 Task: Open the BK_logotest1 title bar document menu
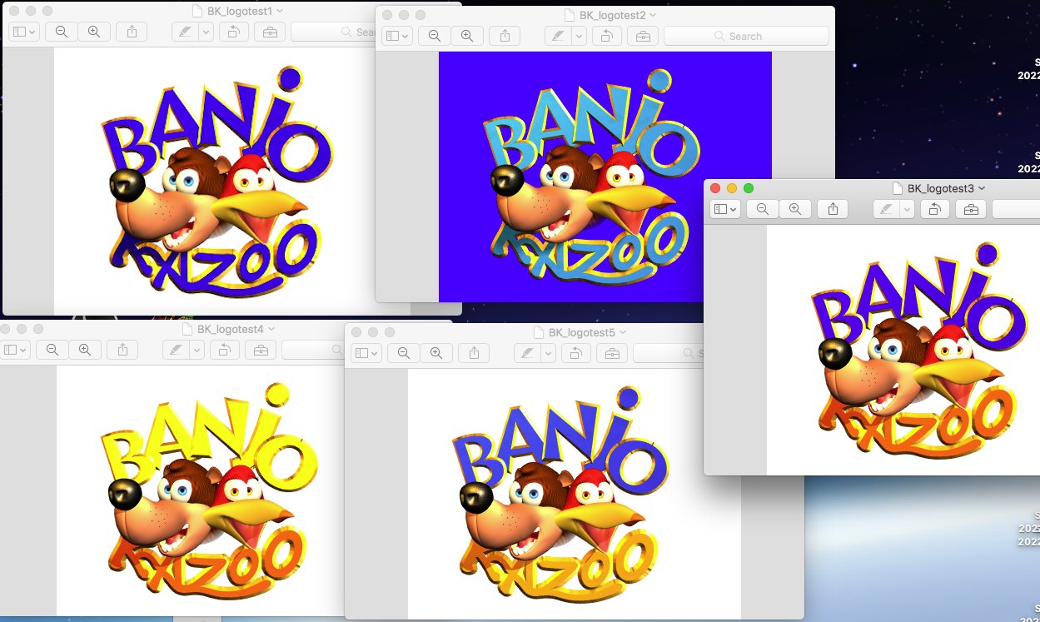279,11
